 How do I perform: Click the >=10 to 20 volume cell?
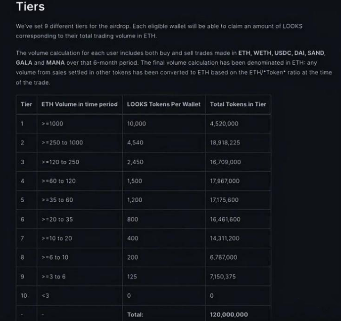pos(80,238)
